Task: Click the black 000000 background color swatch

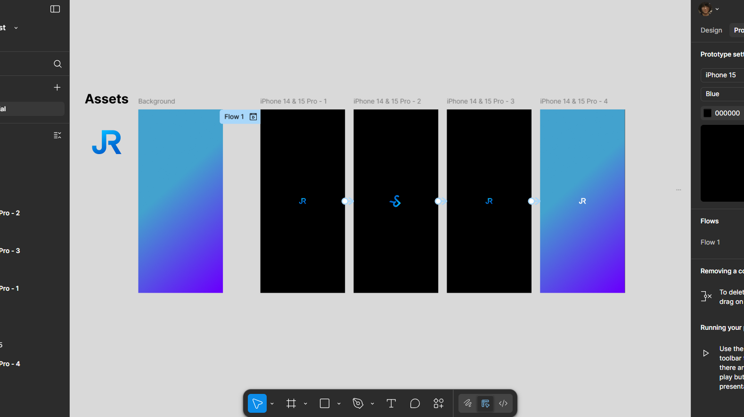Action: click(x=707, y=113)
